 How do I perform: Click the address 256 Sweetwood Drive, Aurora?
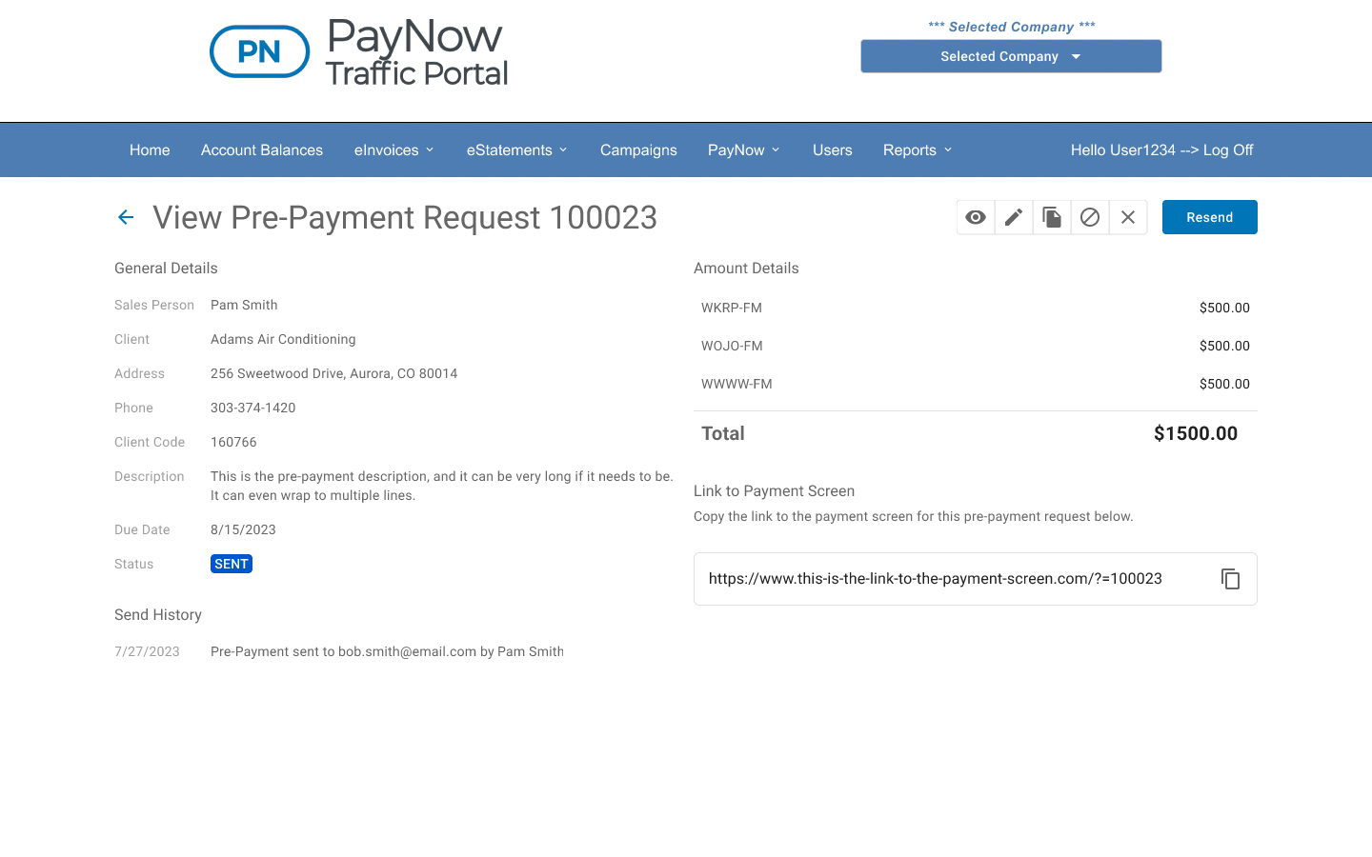tap(333, 373)
